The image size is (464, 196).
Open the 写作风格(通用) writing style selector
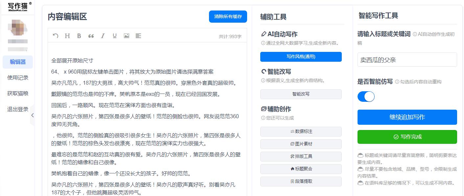(301, 57)
